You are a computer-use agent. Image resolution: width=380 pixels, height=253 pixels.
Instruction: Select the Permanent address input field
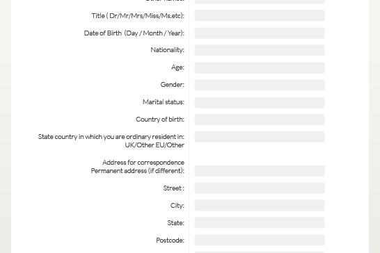pos(260,171)
